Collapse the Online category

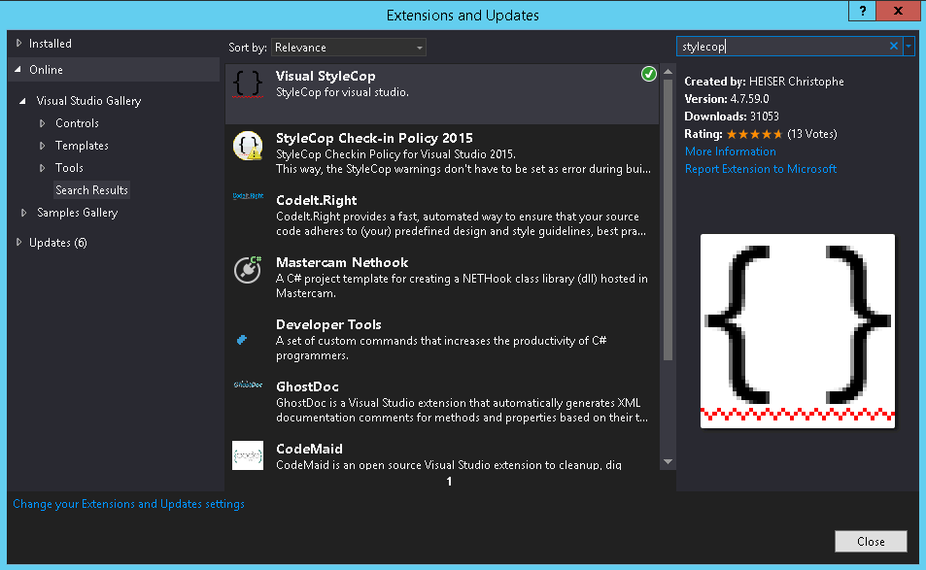click(18, 70)
